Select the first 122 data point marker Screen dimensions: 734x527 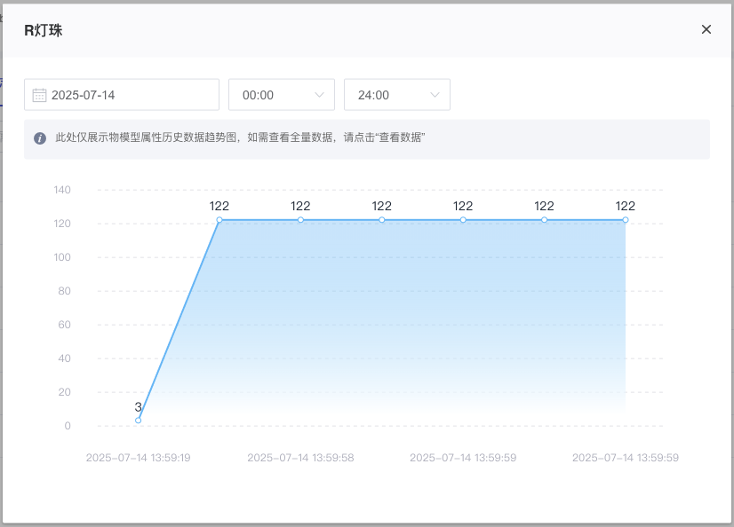click(x=219, y=220)
